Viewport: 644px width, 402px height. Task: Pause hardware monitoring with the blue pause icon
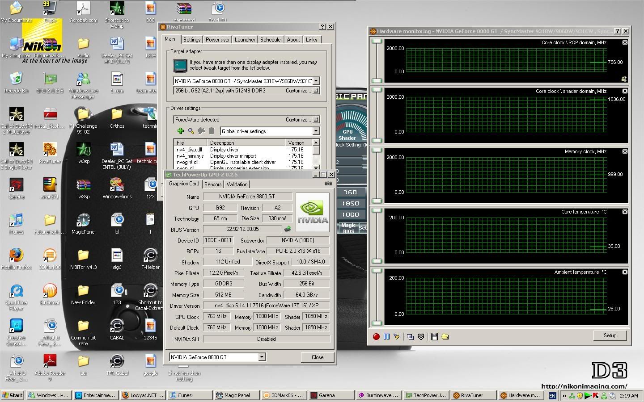coord(386,337)
